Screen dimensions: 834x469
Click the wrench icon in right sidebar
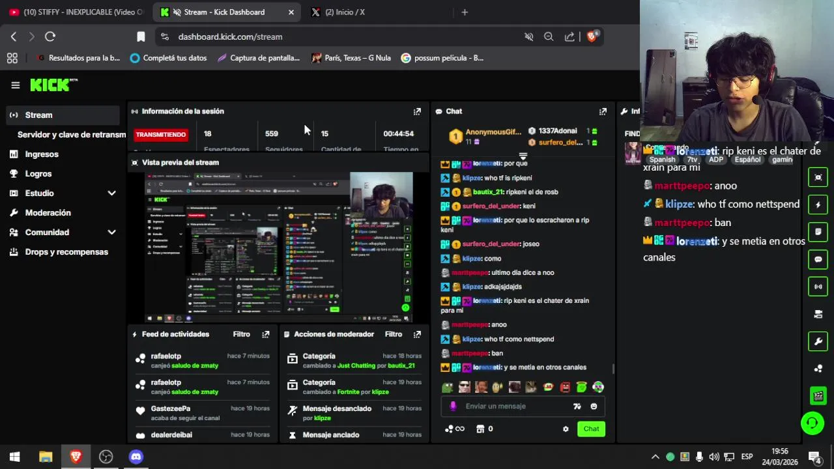tap(818, 341)
